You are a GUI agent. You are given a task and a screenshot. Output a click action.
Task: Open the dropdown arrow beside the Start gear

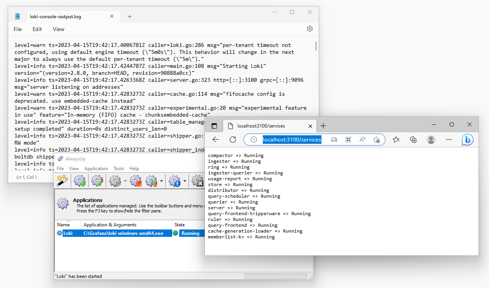click(x=125, y=181)
